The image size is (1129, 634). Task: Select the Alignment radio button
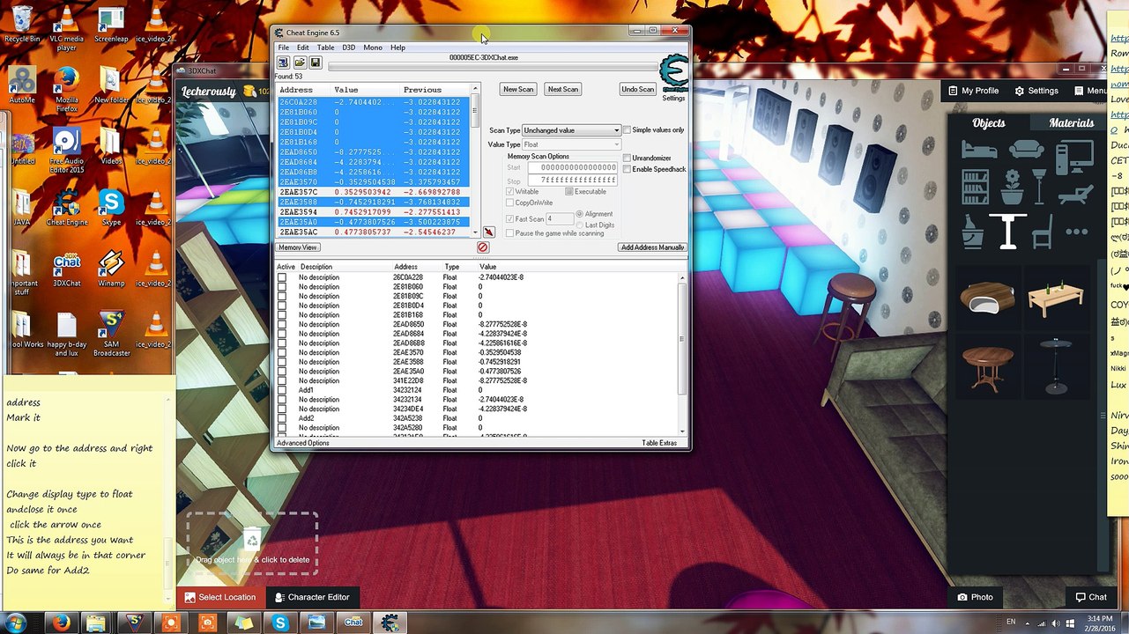[x=580, y=214]
